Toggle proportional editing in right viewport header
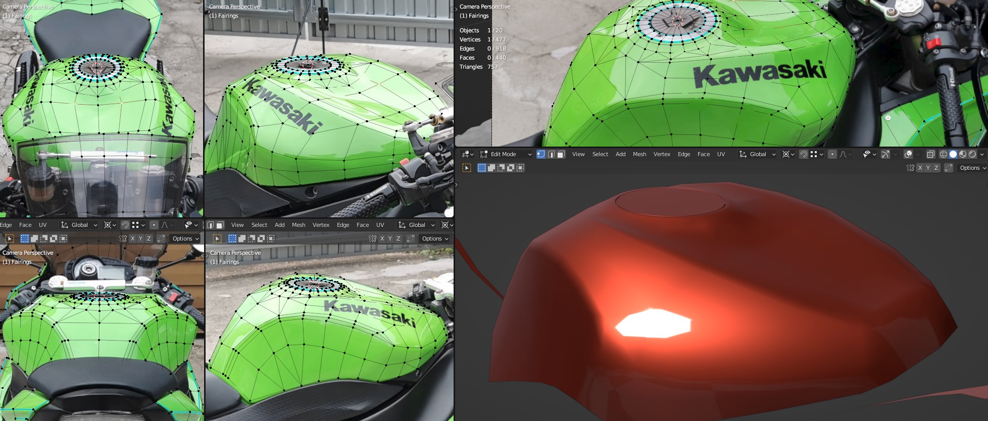This screenshot has height=421, width=988. coord(832,154)
